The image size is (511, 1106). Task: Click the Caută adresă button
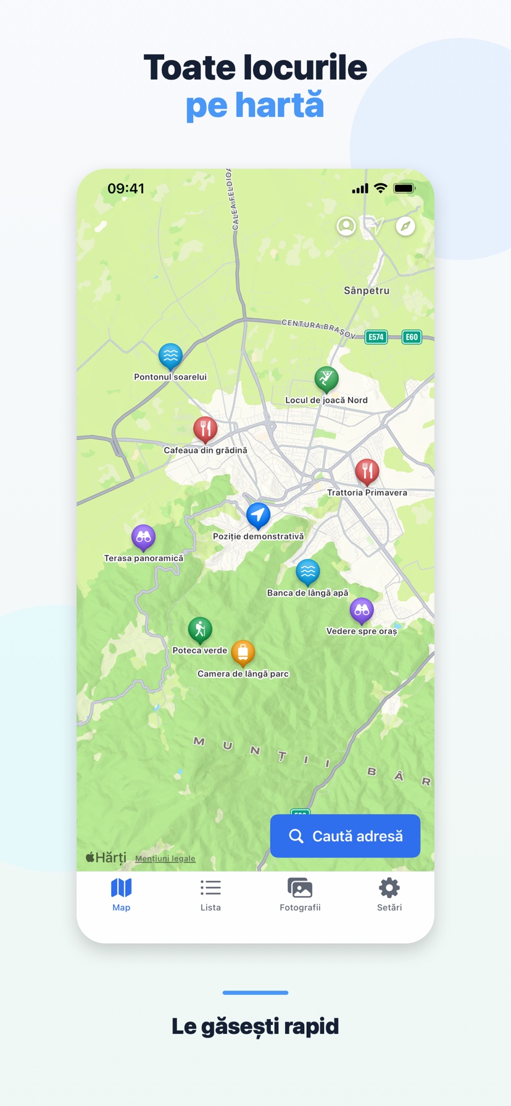pyautogui.click(x=345, y=836)
